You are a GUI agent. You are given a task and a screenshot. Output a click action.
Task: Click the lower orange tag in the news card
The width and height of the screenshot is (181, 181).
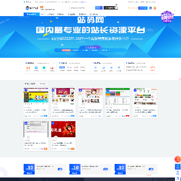(153, 70)
